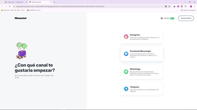Image resolution: width=197 pixels, height=110 pixels.
Task: Select the WhatsApp card title
Action: point(135,69)
